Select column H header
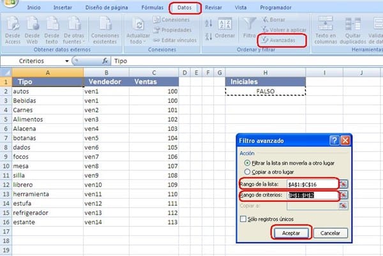383x256 pixels. 266,73
